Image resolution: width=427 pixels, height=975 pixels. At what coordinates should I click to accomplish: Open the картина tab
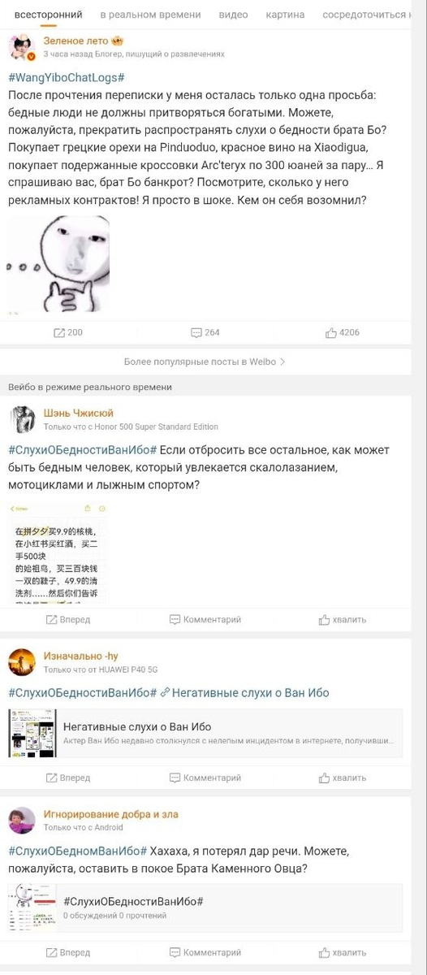tap(286, 15)
